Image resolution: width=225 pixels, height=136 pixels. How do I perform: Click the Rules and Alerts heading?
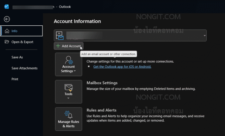point(102,110)
